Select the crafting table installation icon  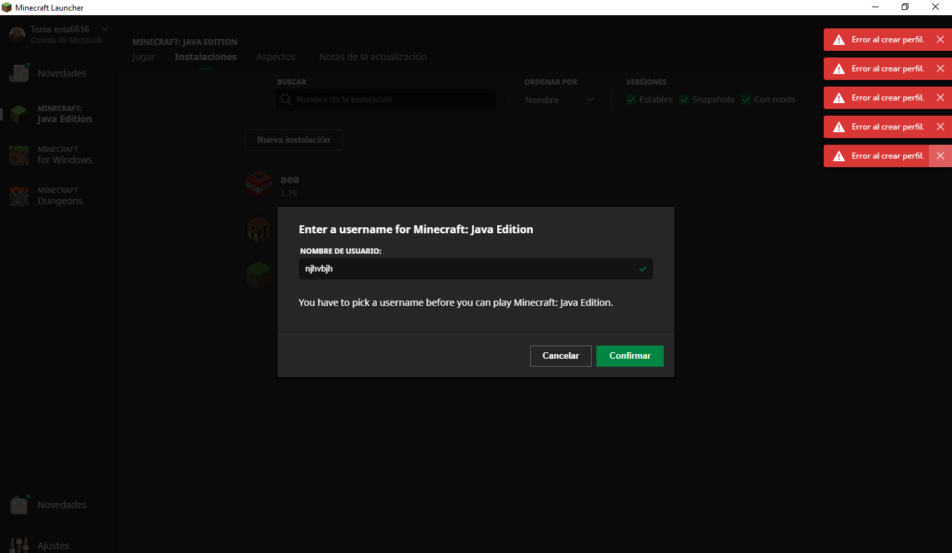[x=258, y=231]
